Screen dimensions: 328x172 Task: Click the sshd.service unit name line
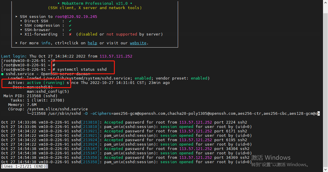[46, 74]
